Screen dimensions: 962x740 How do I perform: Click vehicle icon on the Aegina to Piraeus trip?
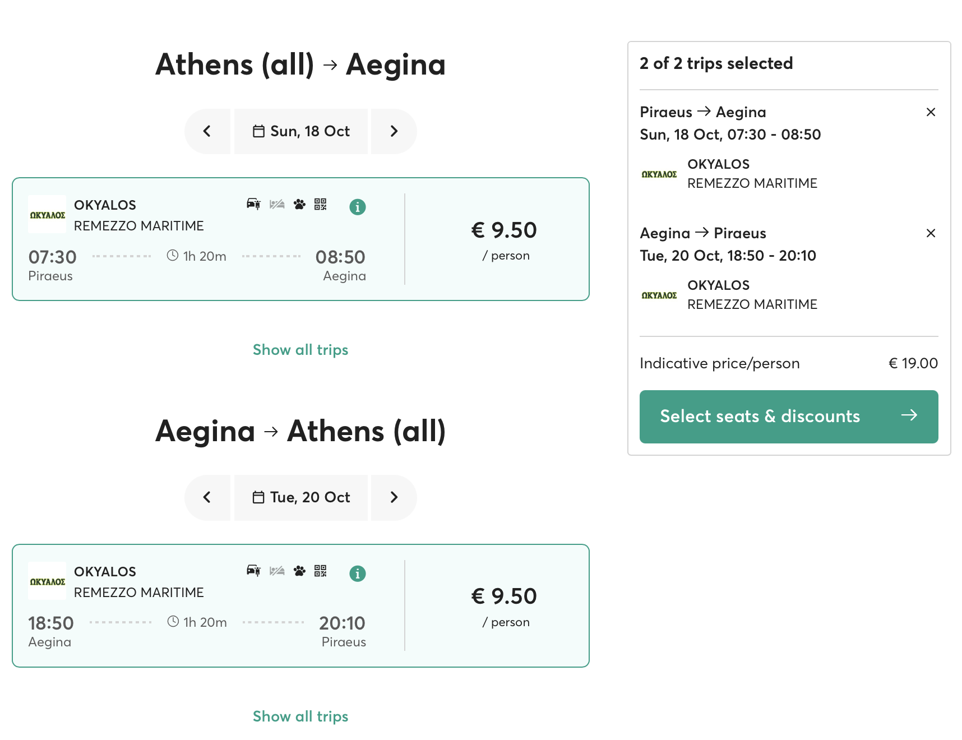[253, 571]
